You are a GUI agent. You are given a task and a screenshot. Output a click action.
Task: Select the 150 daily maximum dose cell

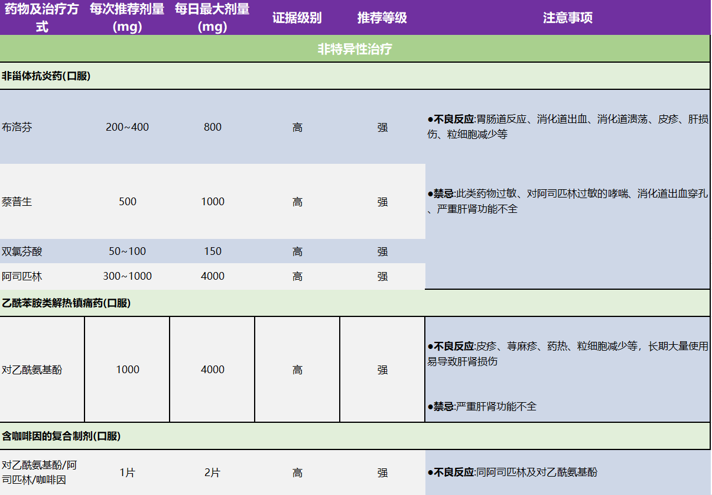212,251
